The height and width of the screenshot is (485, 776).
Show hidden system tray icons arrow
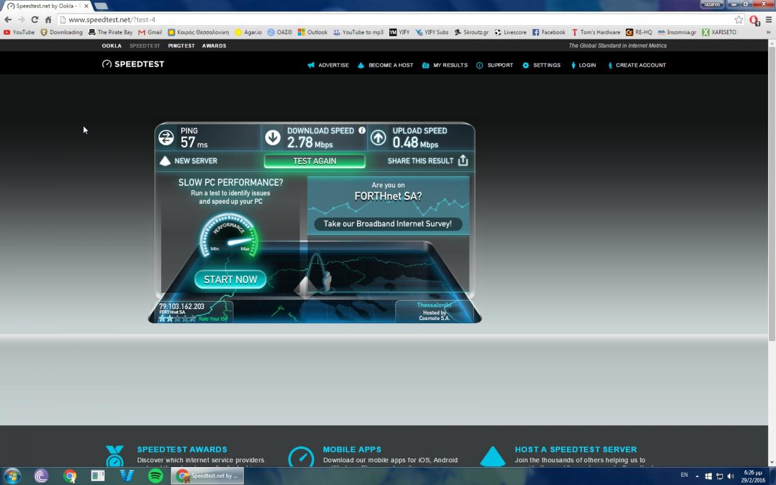coord(698,476)
